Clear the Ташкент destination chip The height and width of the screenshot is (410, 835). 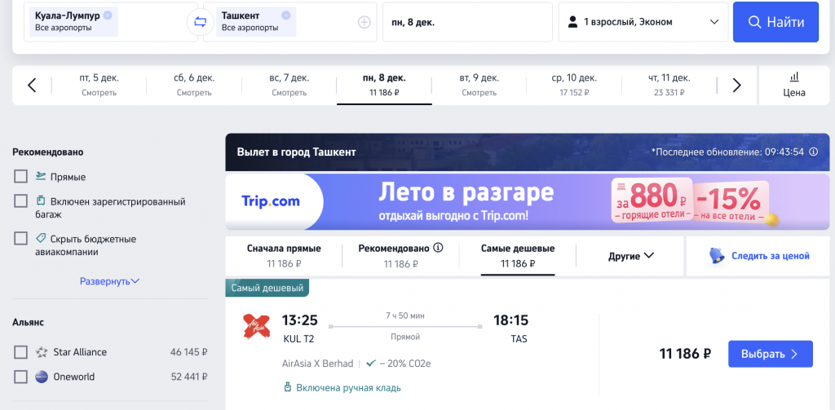(286, 15)
